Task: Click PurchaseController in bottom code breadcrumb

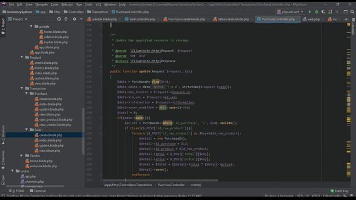Action: 171,185
